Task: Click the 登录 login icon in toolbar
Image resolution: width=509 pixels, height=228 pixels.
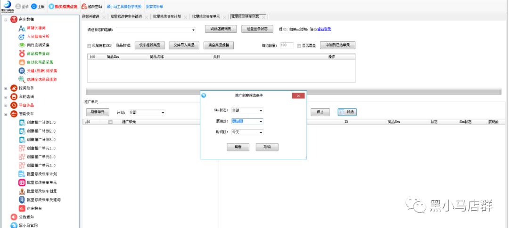Action: [x=18, y=7]
